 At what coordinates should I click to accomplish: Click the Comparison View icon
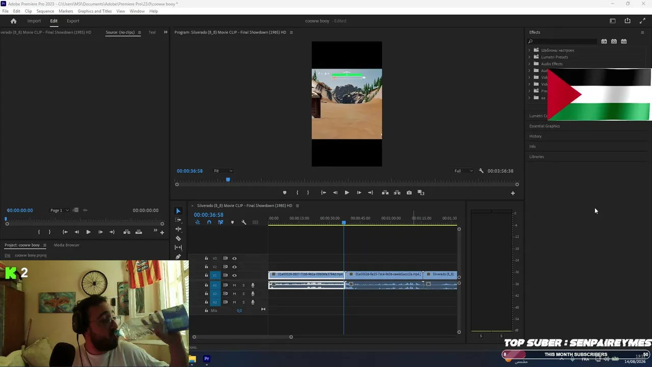(421, 193)
